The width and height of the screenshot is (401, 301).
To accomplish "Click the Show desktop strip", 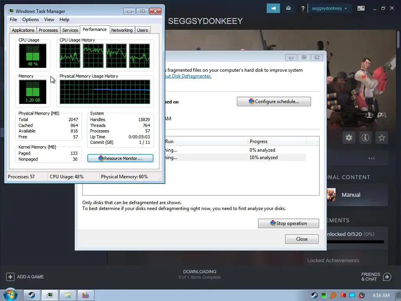I will click(x=398, y=296).
